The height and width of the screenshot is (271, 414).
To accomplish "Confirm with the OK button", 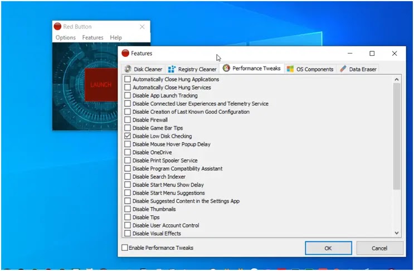I will [328, 248].
